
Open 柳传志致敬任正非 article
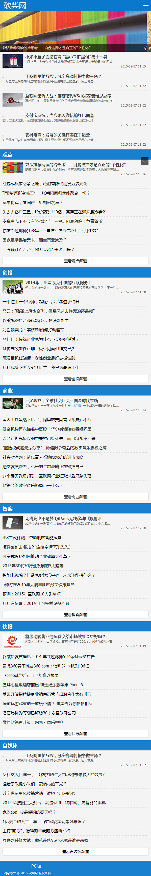pos(39,349)
